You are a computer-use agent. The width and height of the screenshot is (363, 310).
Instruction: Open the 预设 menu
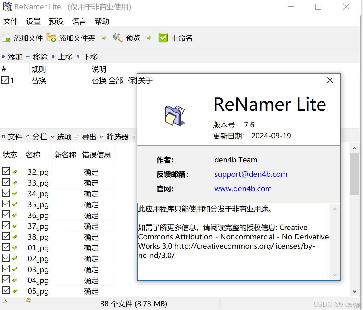(x=56, y=21)
